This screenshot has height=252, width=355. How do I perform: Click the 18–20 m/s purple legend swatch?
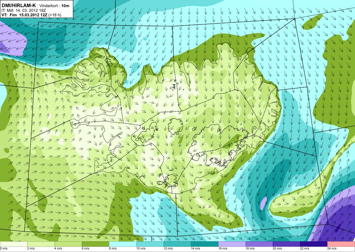pyautogui.click(x=259, y=244)
